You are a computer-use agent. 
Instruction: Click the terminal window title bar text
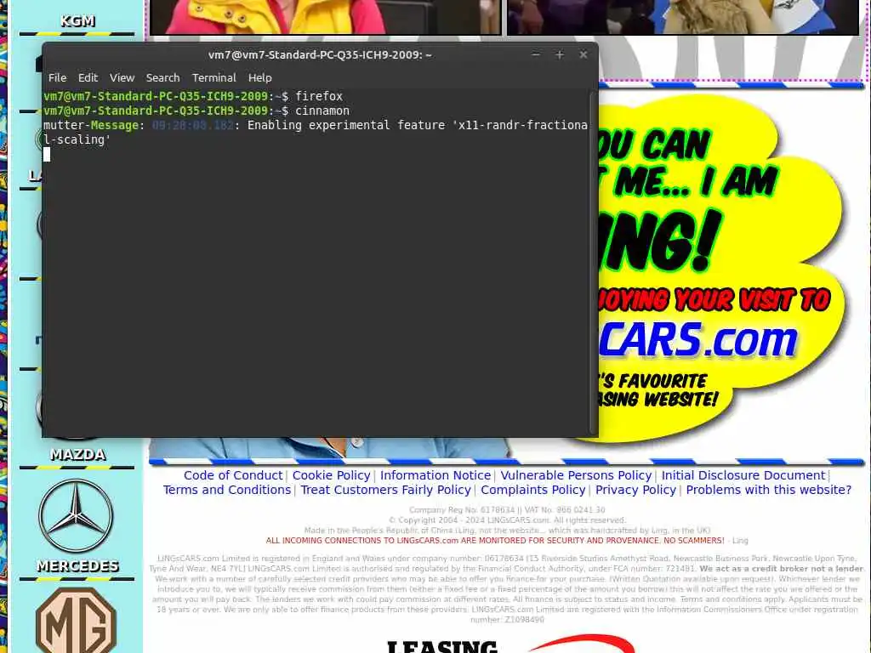coord(320,55)
